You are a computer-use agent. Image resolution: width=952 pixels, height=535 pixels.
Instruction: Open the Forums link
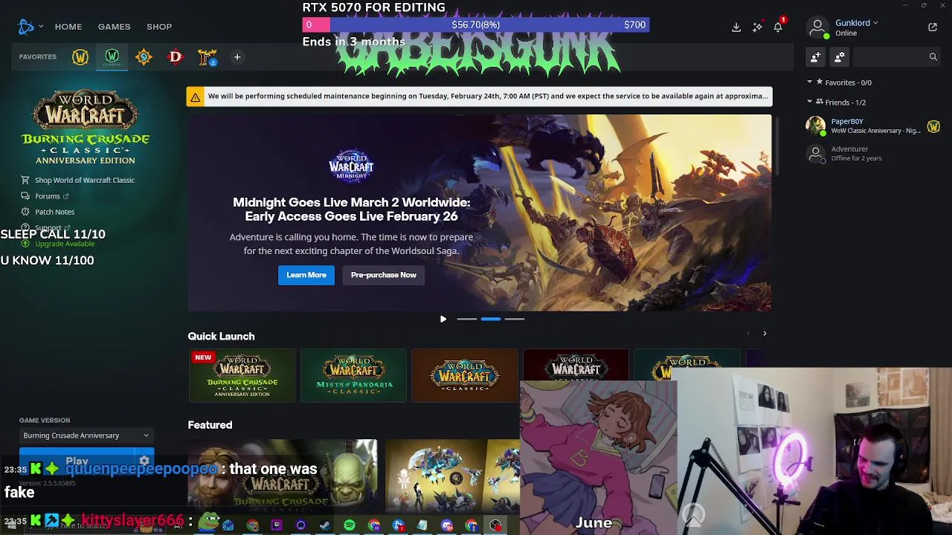tap(48, 196)
